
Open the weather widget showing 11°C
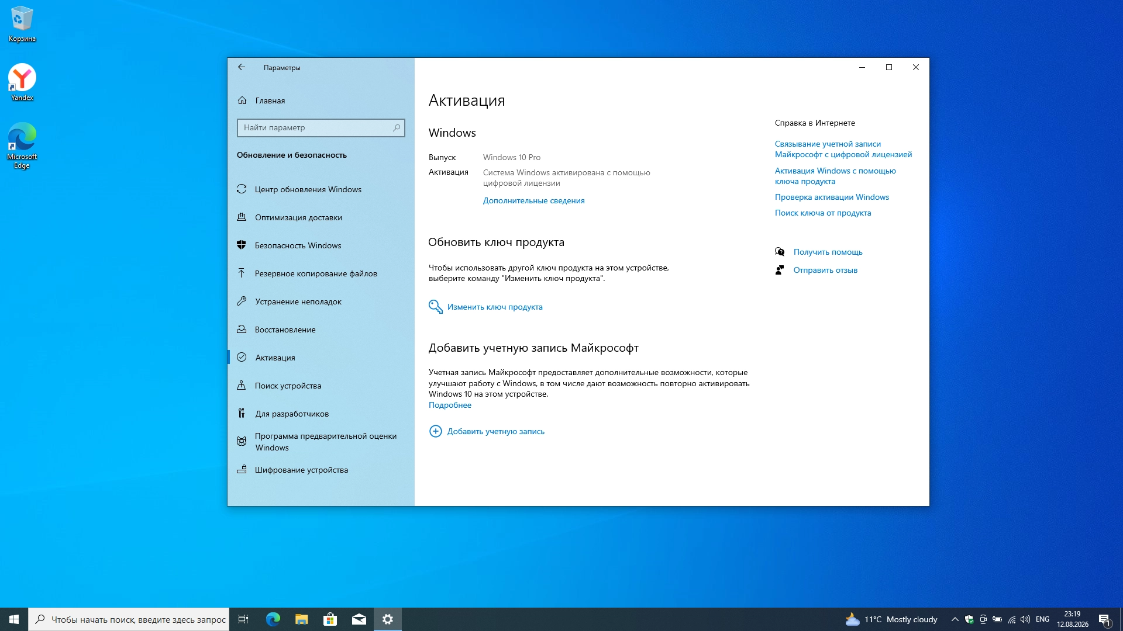coord(891,619)
